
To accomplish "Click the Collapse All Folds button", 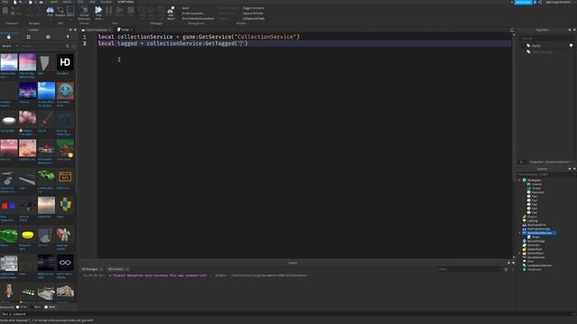I will (x=253, y=18).
